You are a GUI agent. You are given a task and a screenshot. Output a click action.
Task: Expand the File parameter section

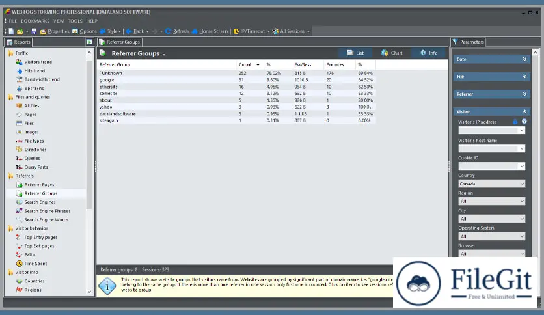491,77
